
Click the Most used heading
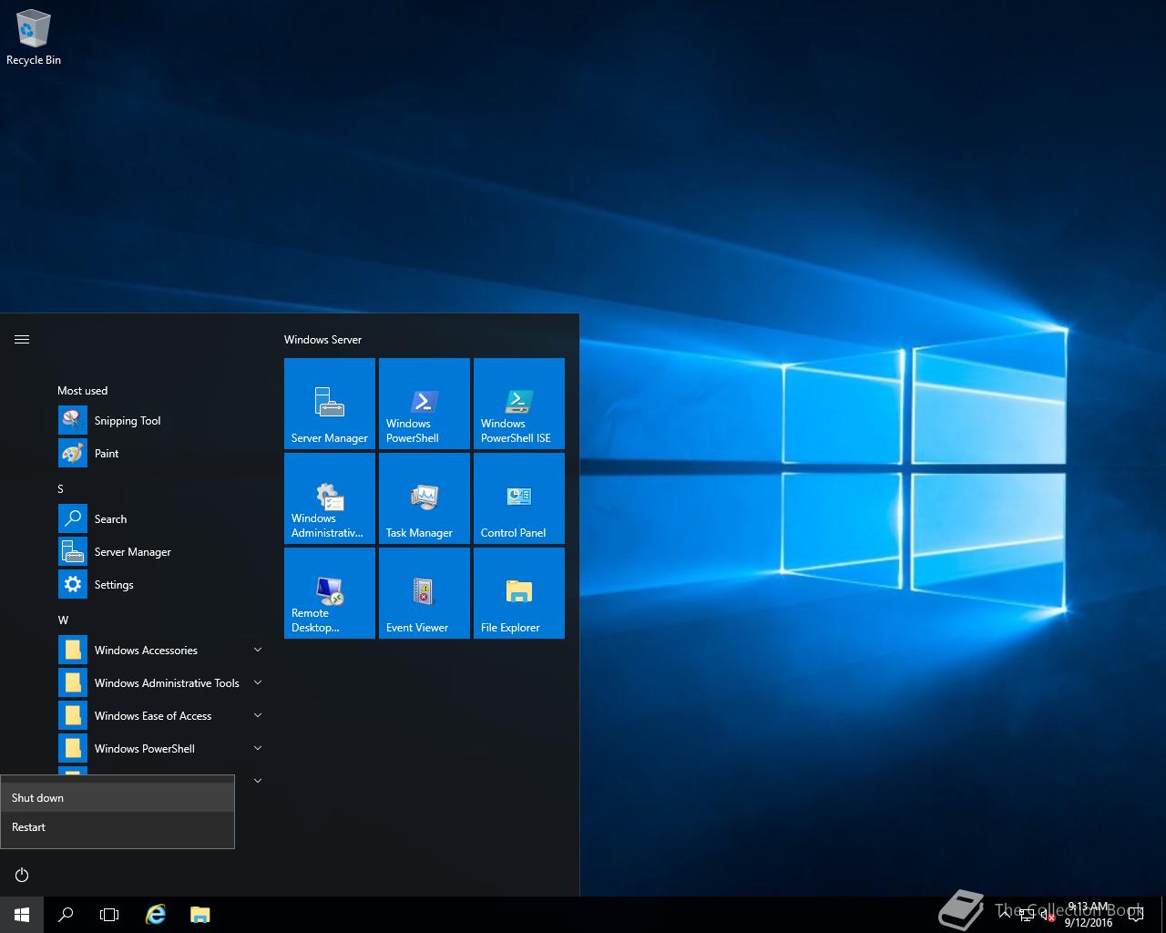(x=82, y=391)
